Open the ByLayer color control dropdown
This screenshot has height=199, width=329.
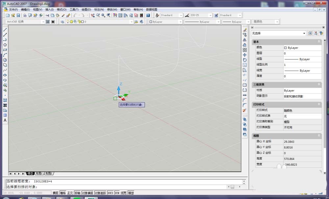180,22
